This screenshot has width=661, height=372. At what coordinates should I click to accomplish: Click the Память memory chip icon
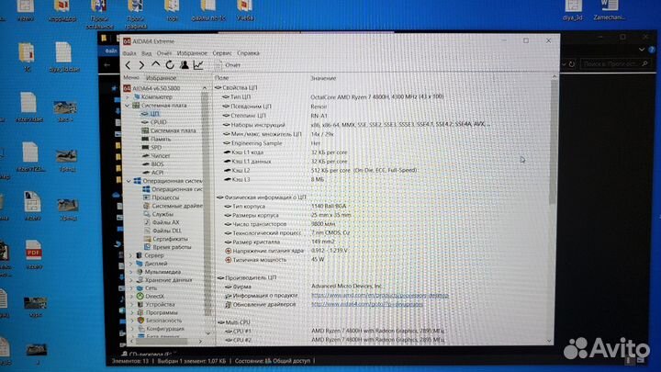(145, 139)
